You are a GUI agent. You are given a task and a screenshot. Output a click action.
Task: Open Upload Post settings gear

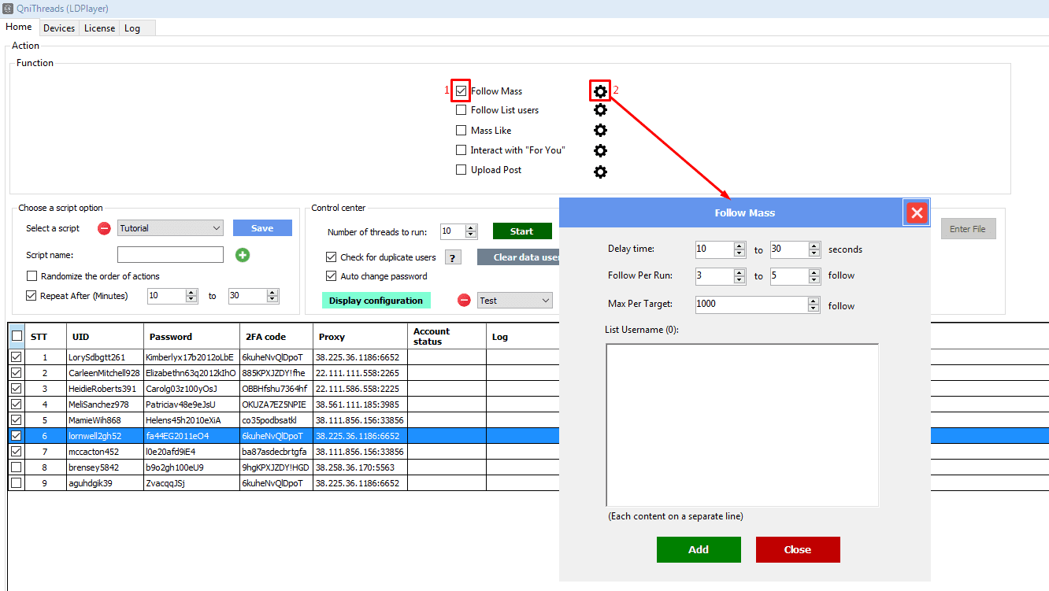[x=600, y=171]
